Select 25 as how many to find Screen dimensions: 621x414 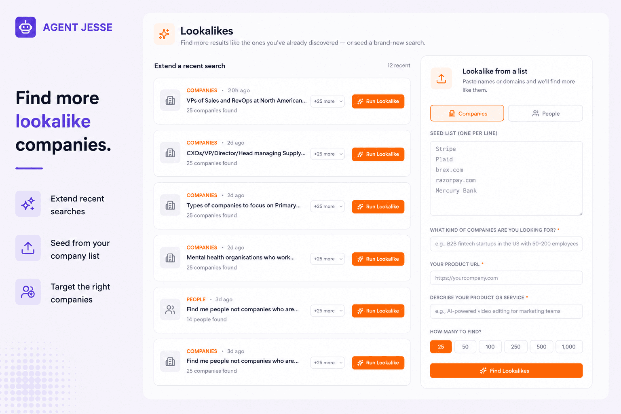(x=441, y=347)
